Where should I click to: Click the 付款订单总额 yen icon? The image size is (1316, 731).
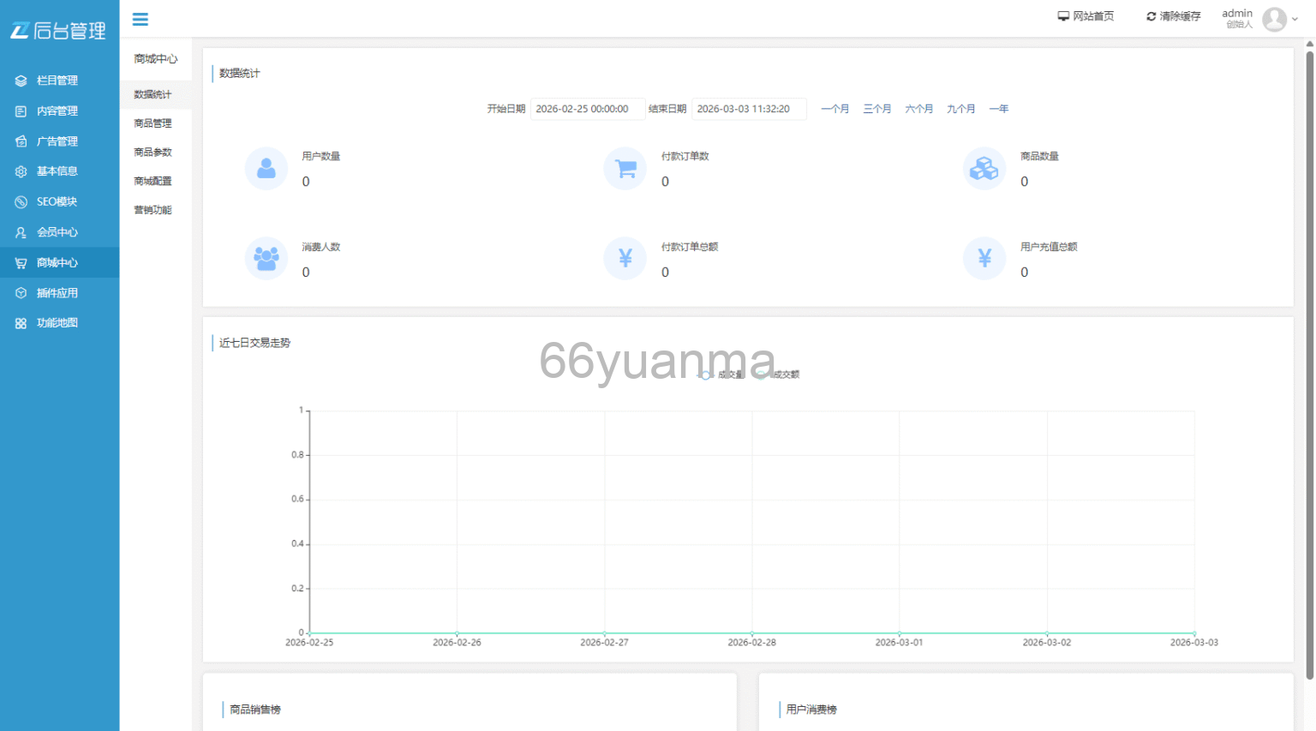point(625,258)
